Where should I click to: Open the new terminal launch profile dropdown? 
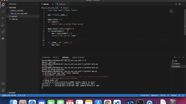(x=177, y=57)
